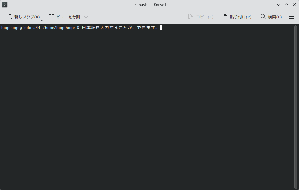299x190 pixels.
Task: Open search with 検索(F)
Action: click(x=271, y=17)
